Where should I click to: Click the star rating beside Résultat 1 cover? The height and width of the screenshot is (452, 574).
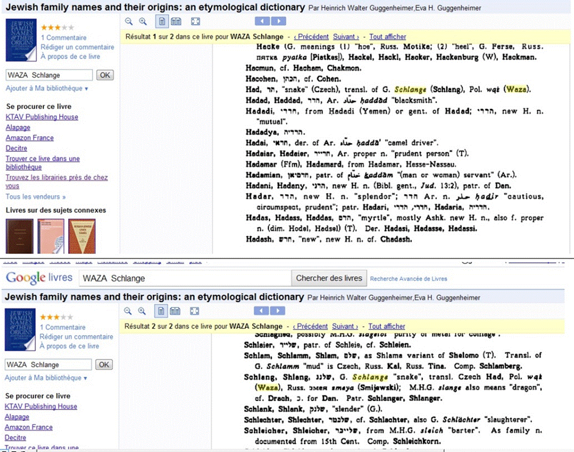[x=57, y=27]
